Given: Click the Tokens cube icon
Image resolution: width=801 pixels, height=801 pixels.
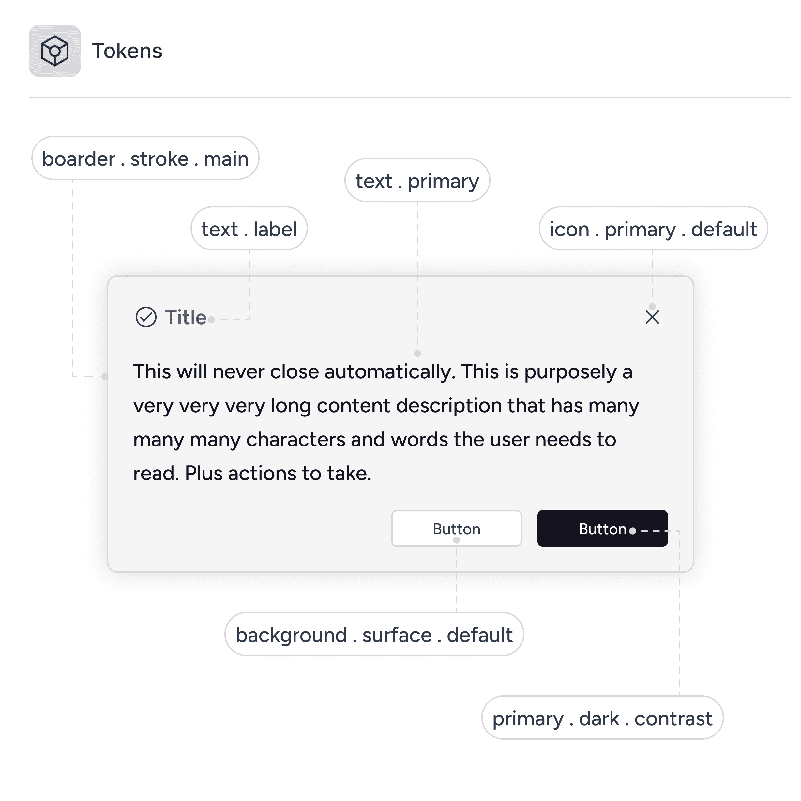Looking at the screenshot, I should tap(54, 51).
